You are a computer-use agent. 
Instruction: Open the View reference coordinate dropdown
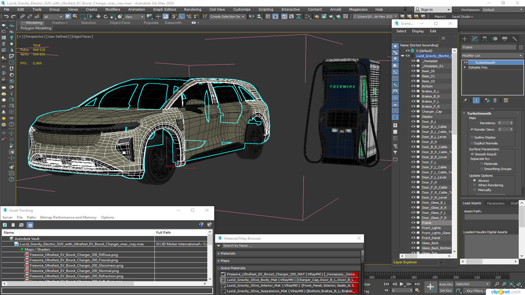[134, 17]
